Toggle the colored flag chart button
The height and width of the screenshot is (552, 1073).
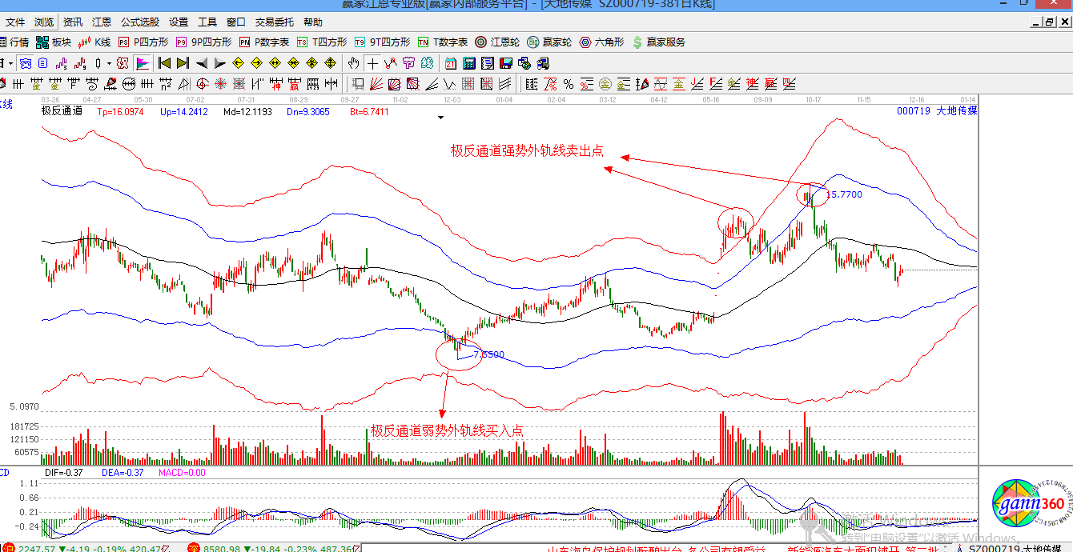(x=143, y=63)
